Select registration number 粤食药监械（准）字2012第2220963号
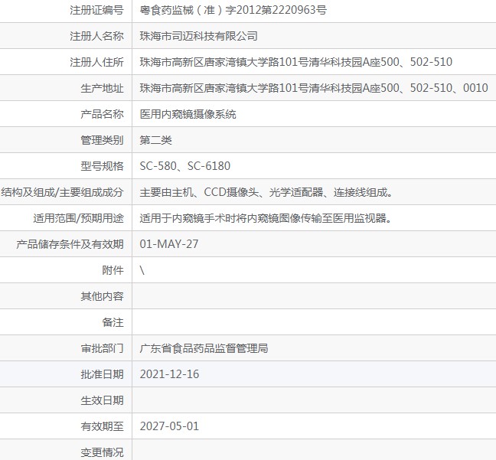The height and width of the screenshot is (460, 496). (x=233, y=10)
